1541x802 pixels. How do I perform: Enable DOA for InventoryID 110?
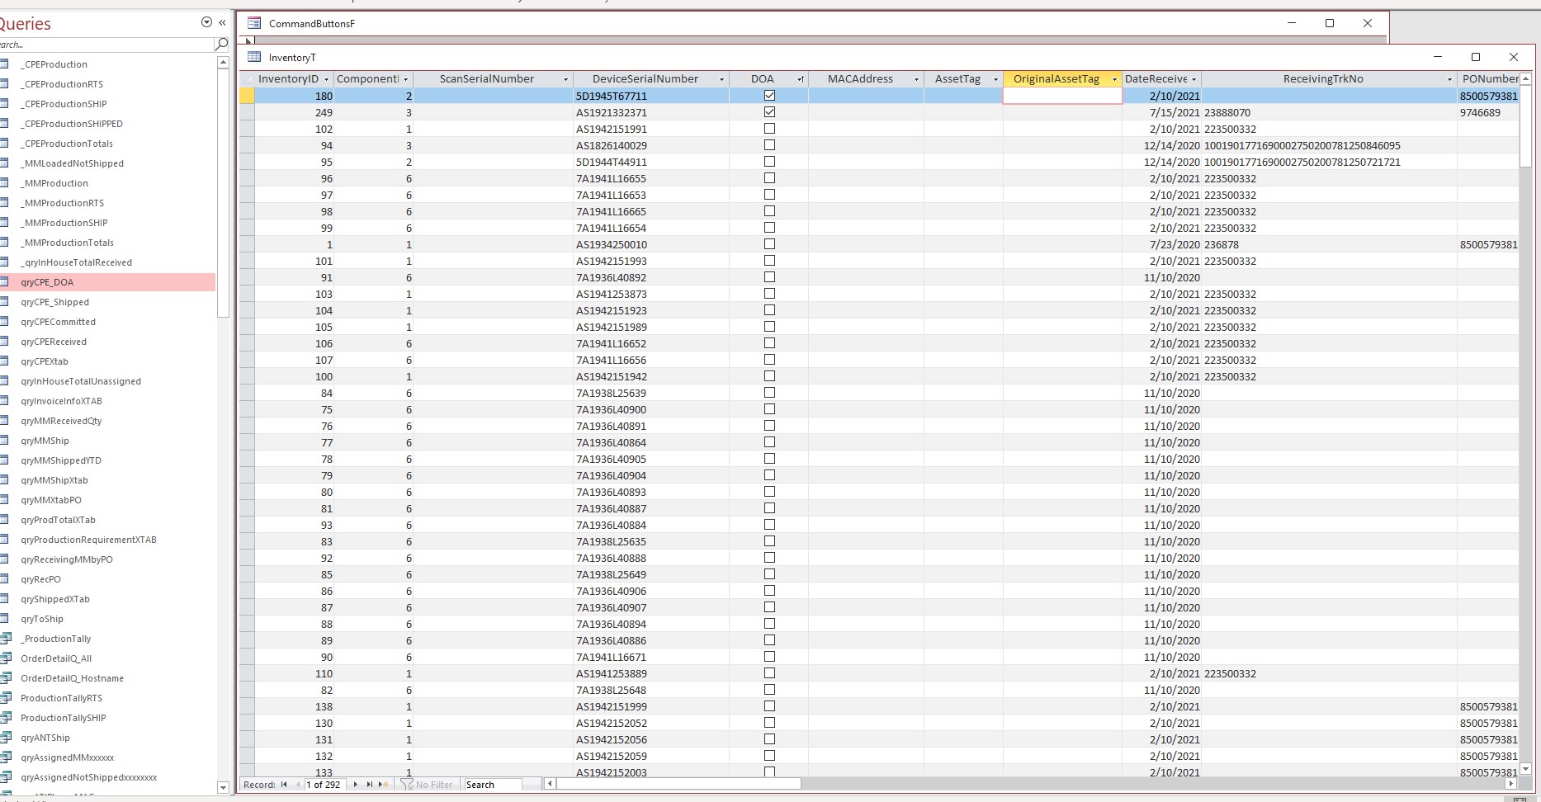[769, 673]
